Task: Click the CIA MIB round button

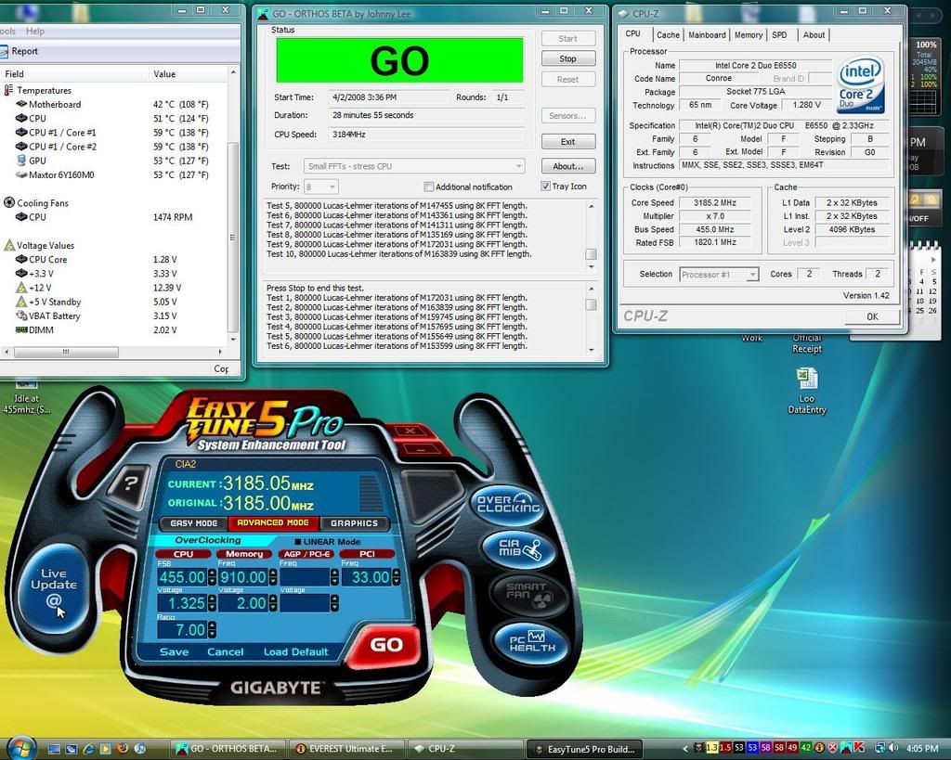Action: tap(518, 550)
